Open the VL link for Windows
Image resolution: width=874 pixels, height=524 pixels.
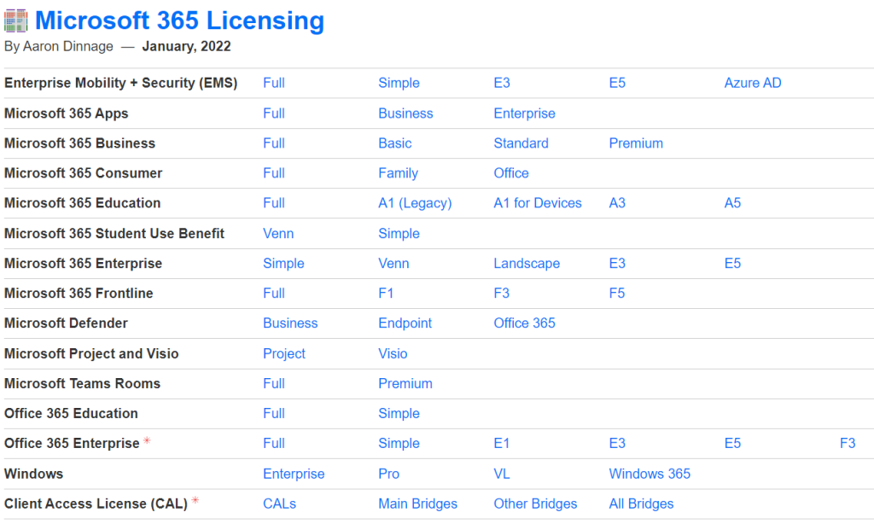click(x=502, y=474)
